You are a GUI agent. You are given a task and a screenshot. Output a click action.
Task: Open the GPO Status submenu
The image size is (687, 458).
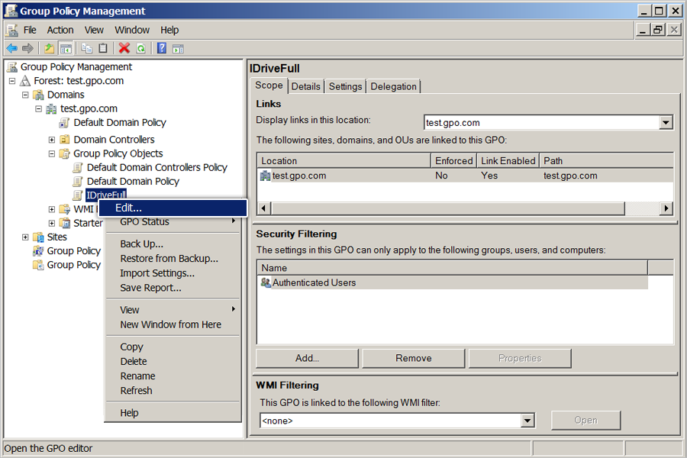(173, 222)
